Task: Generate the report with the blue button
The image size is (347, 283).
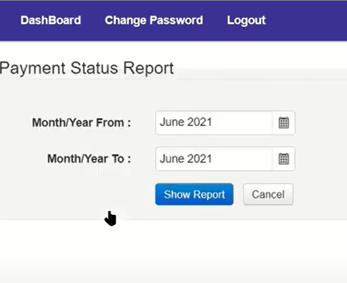Action: click(194, 194)
